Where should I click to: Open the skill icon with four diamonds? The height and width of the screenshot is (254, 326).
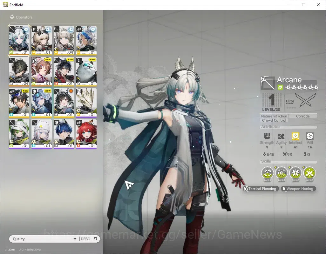pyautogui.click(x=267, y=173)
